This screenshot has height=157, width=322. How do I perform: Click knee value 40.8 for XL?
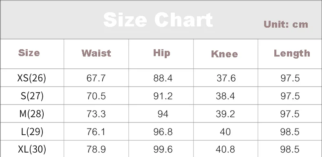pos(225,149)
